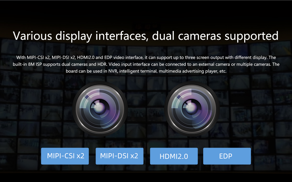Click "MIPI-CSI x2" in the description paragraph
This screenshot has height=182, width=292.
[38, 57]
